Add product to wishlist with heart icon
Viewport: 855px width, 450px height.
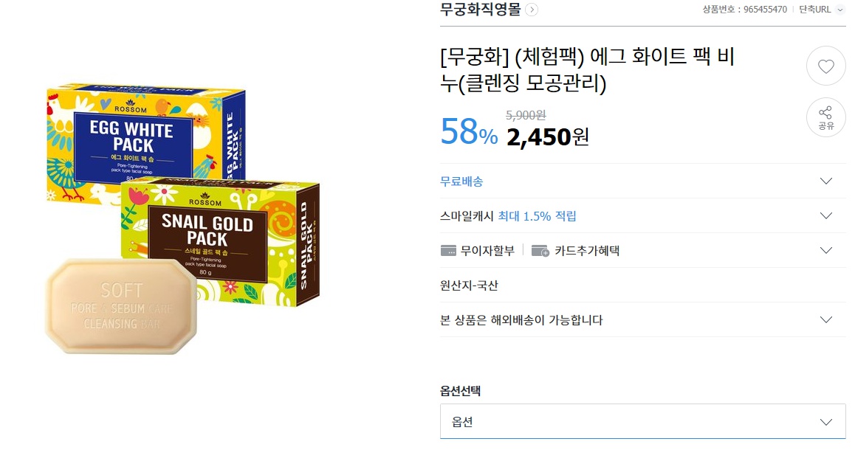(x=825, y=66)
